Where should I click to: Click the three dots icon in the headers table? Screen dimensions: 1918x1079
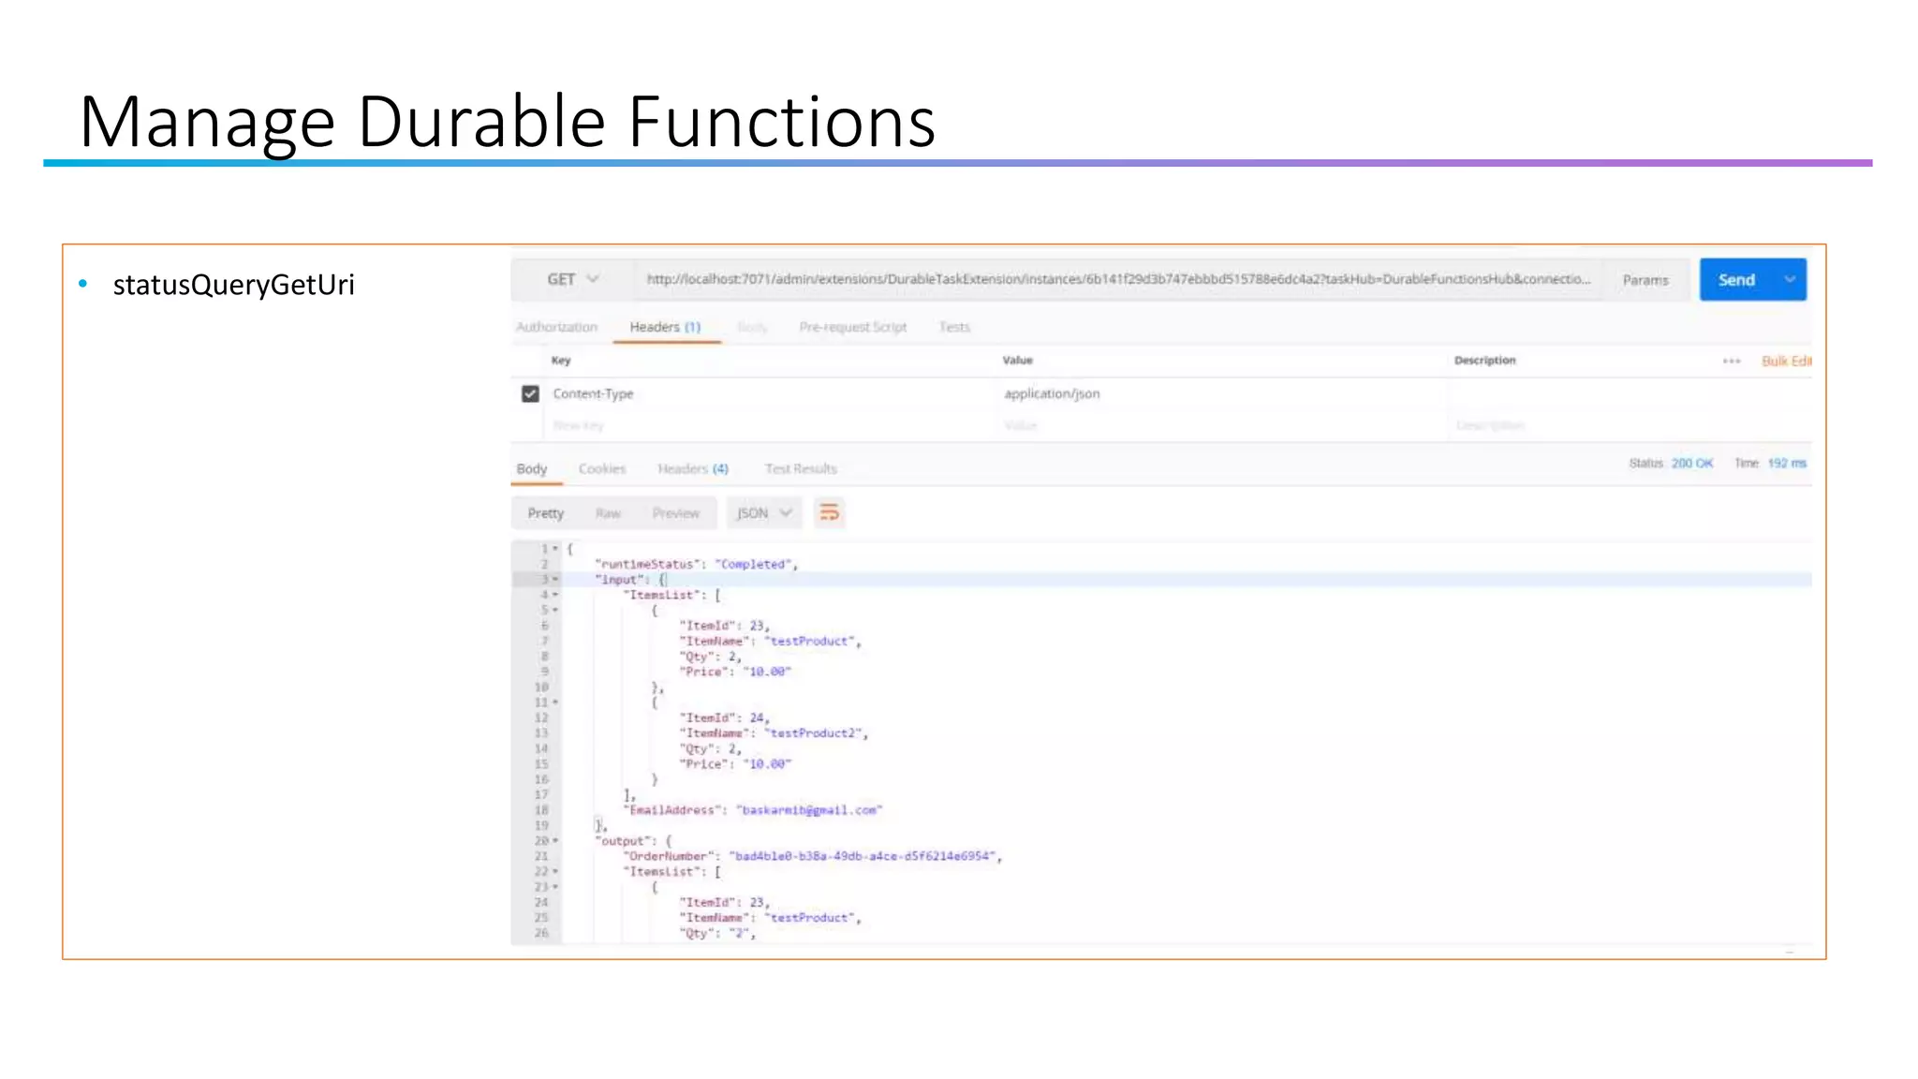pyautogui.click(x=1731, y=361)
